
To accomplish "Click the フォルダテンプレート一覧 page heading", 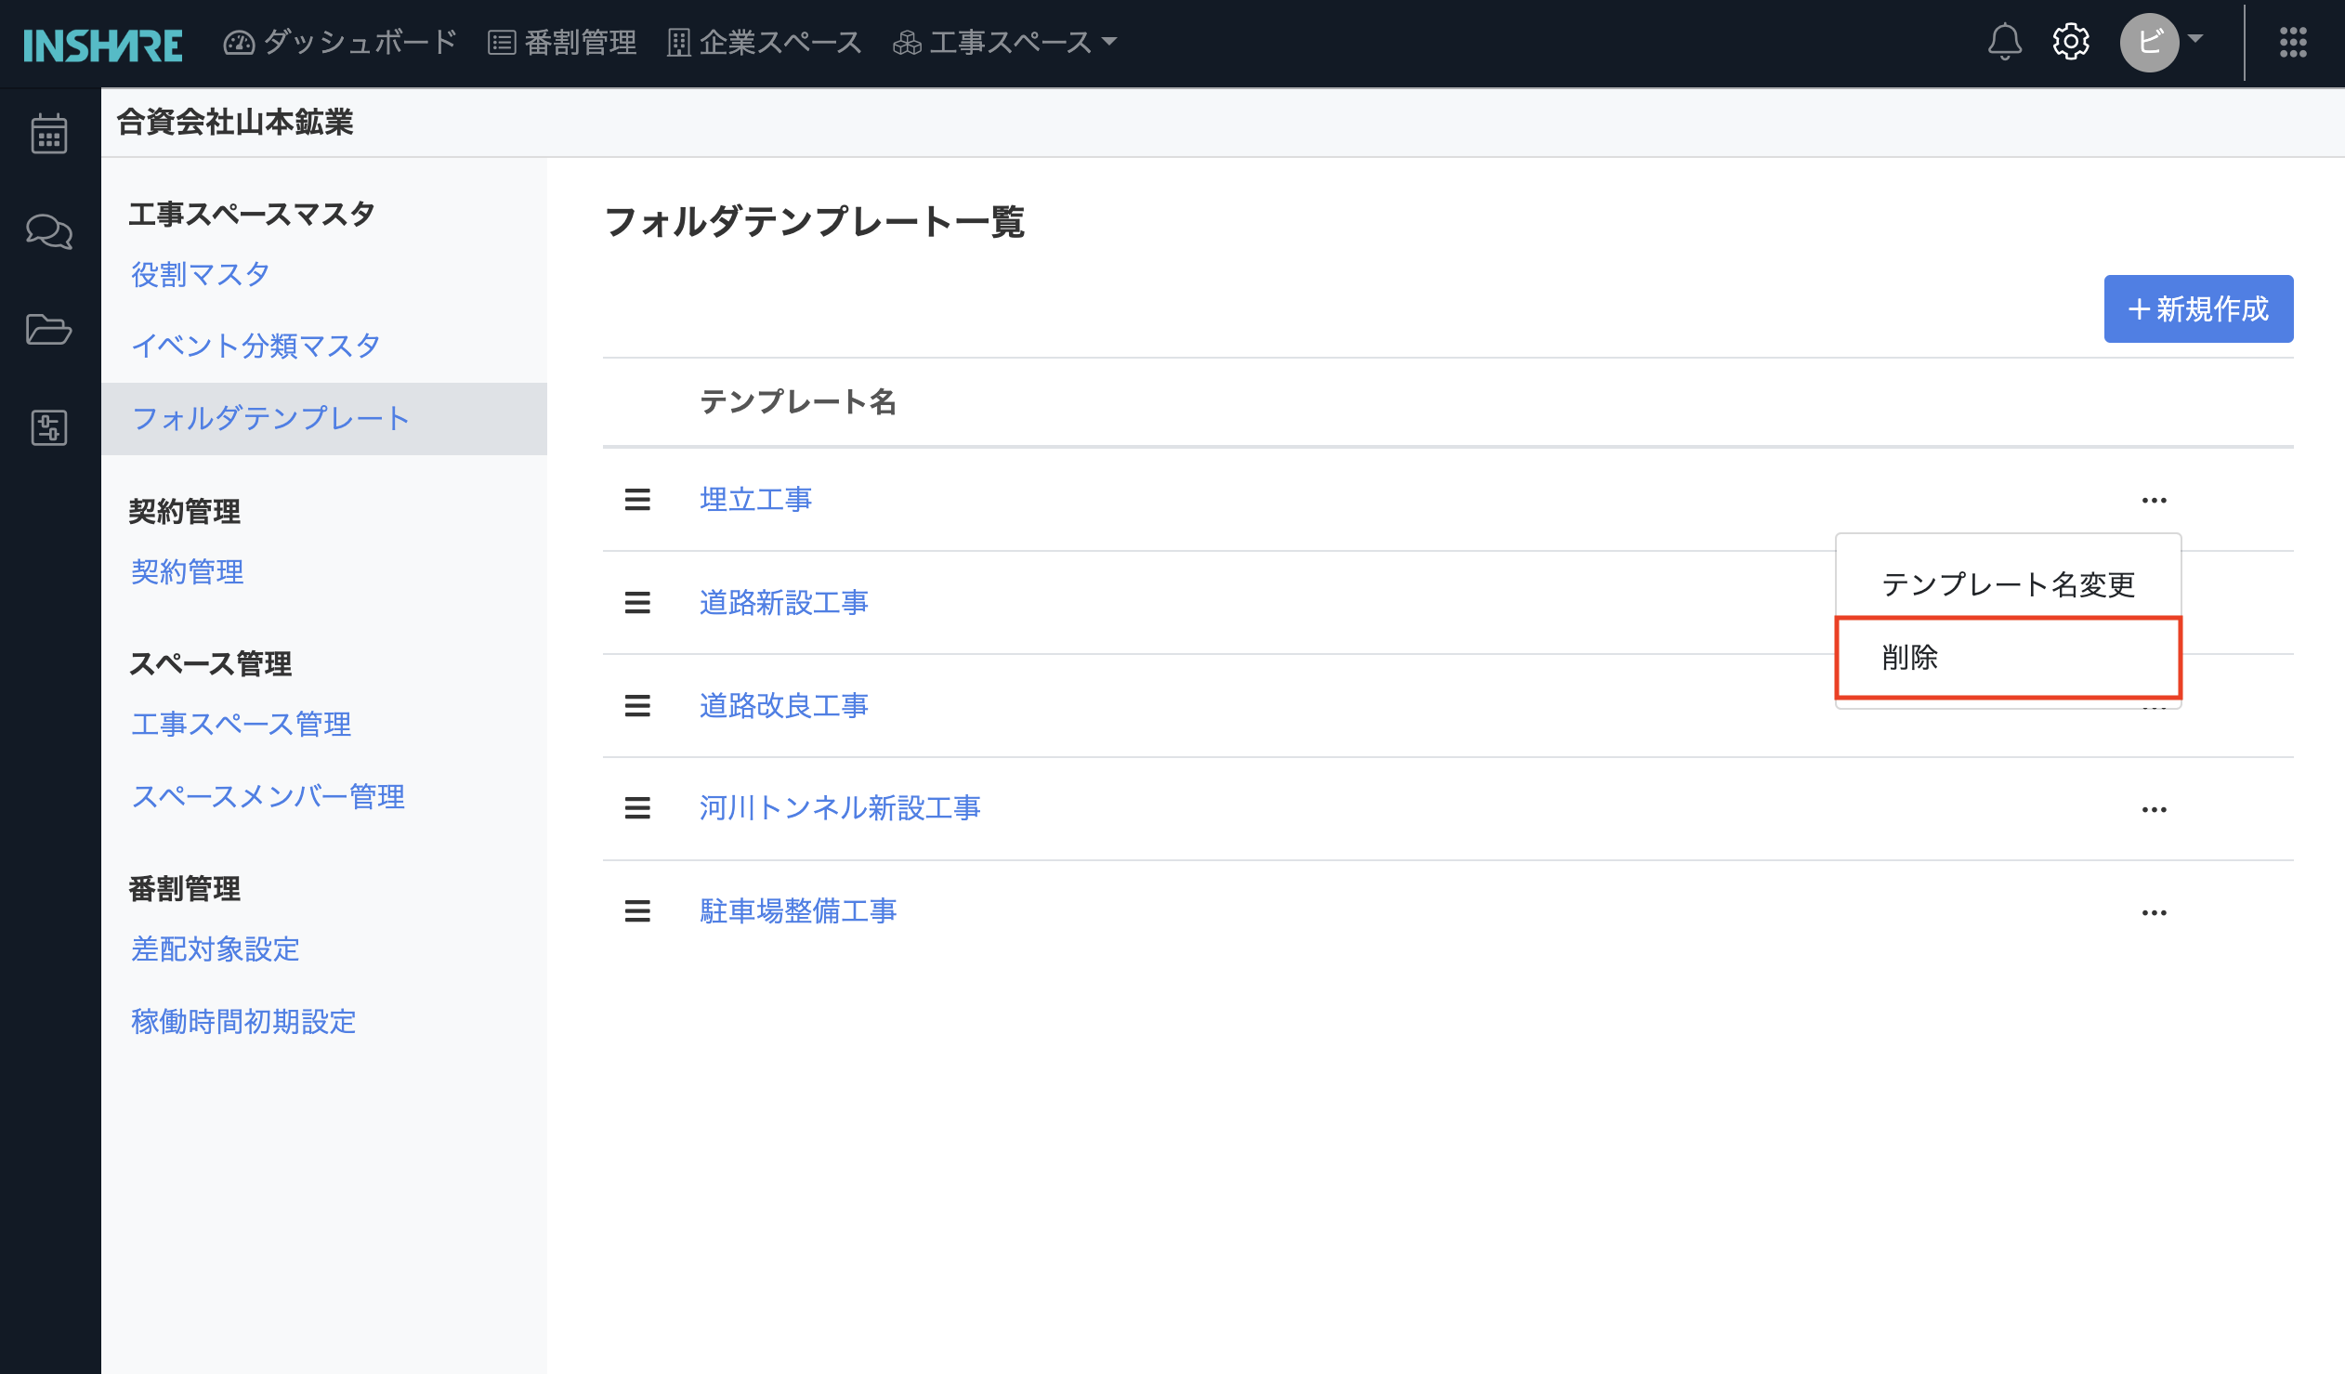I will coord(814,222).
